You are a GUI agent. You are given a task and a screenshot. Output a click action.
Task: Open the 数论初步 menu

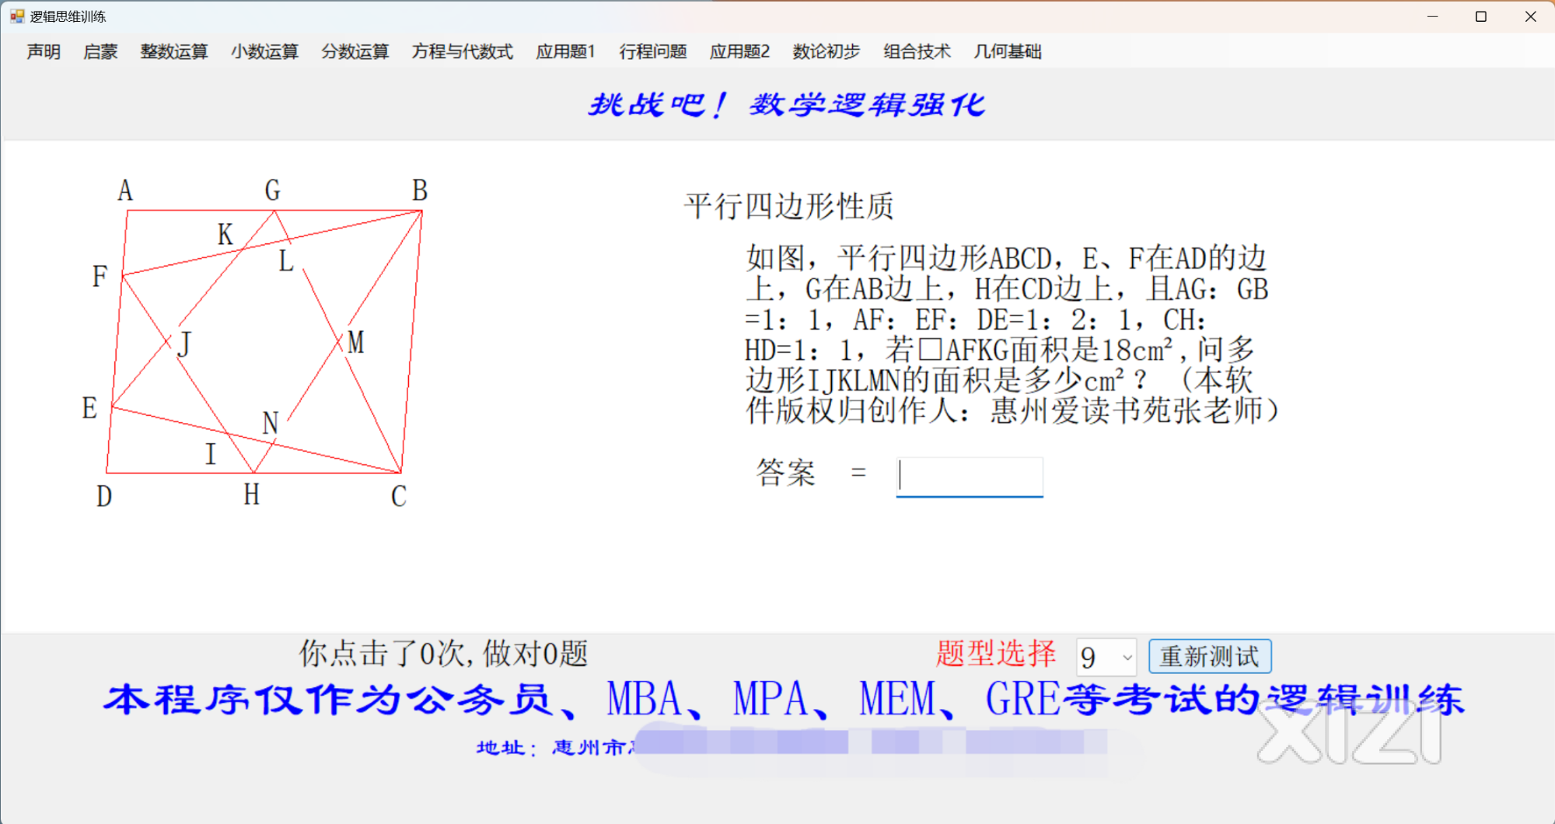pyautogui.click(x=826, y=51)
